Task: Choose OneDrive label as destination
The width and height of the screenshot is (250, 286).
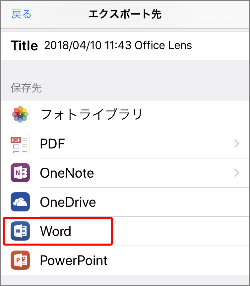Action: click(68, 202)
